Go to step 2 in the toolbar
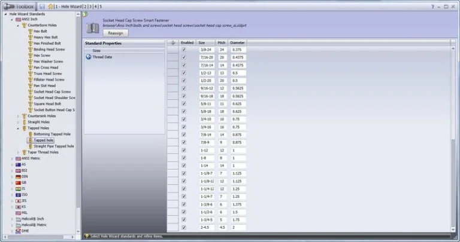The height and width of the screenshot is (242, 460). [86, 6]
